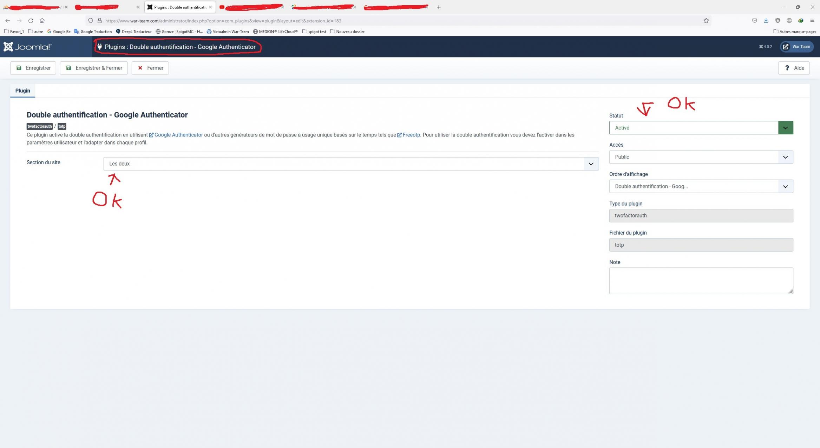The height and width of the screenshot is (448, 820).
Task: Open the Firefox hamburger menu
Action: [x=812, y=21]
